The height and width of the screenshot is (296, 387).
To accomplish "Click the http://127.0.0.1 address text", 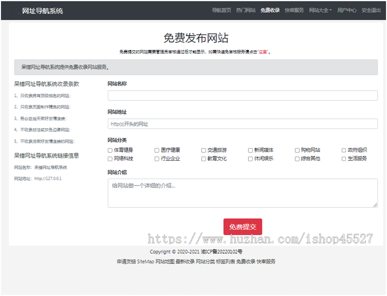I will [x=48, y=179].
